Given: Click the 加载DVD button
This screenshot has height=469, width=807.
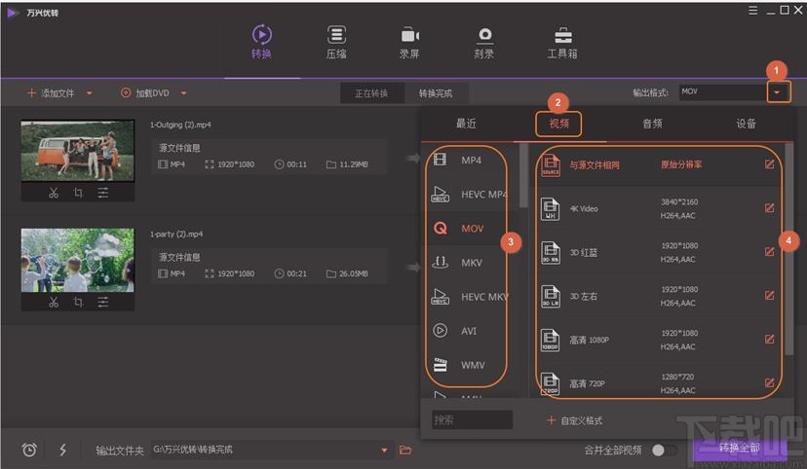Looking at the screenshot, I should coord(145,93).
